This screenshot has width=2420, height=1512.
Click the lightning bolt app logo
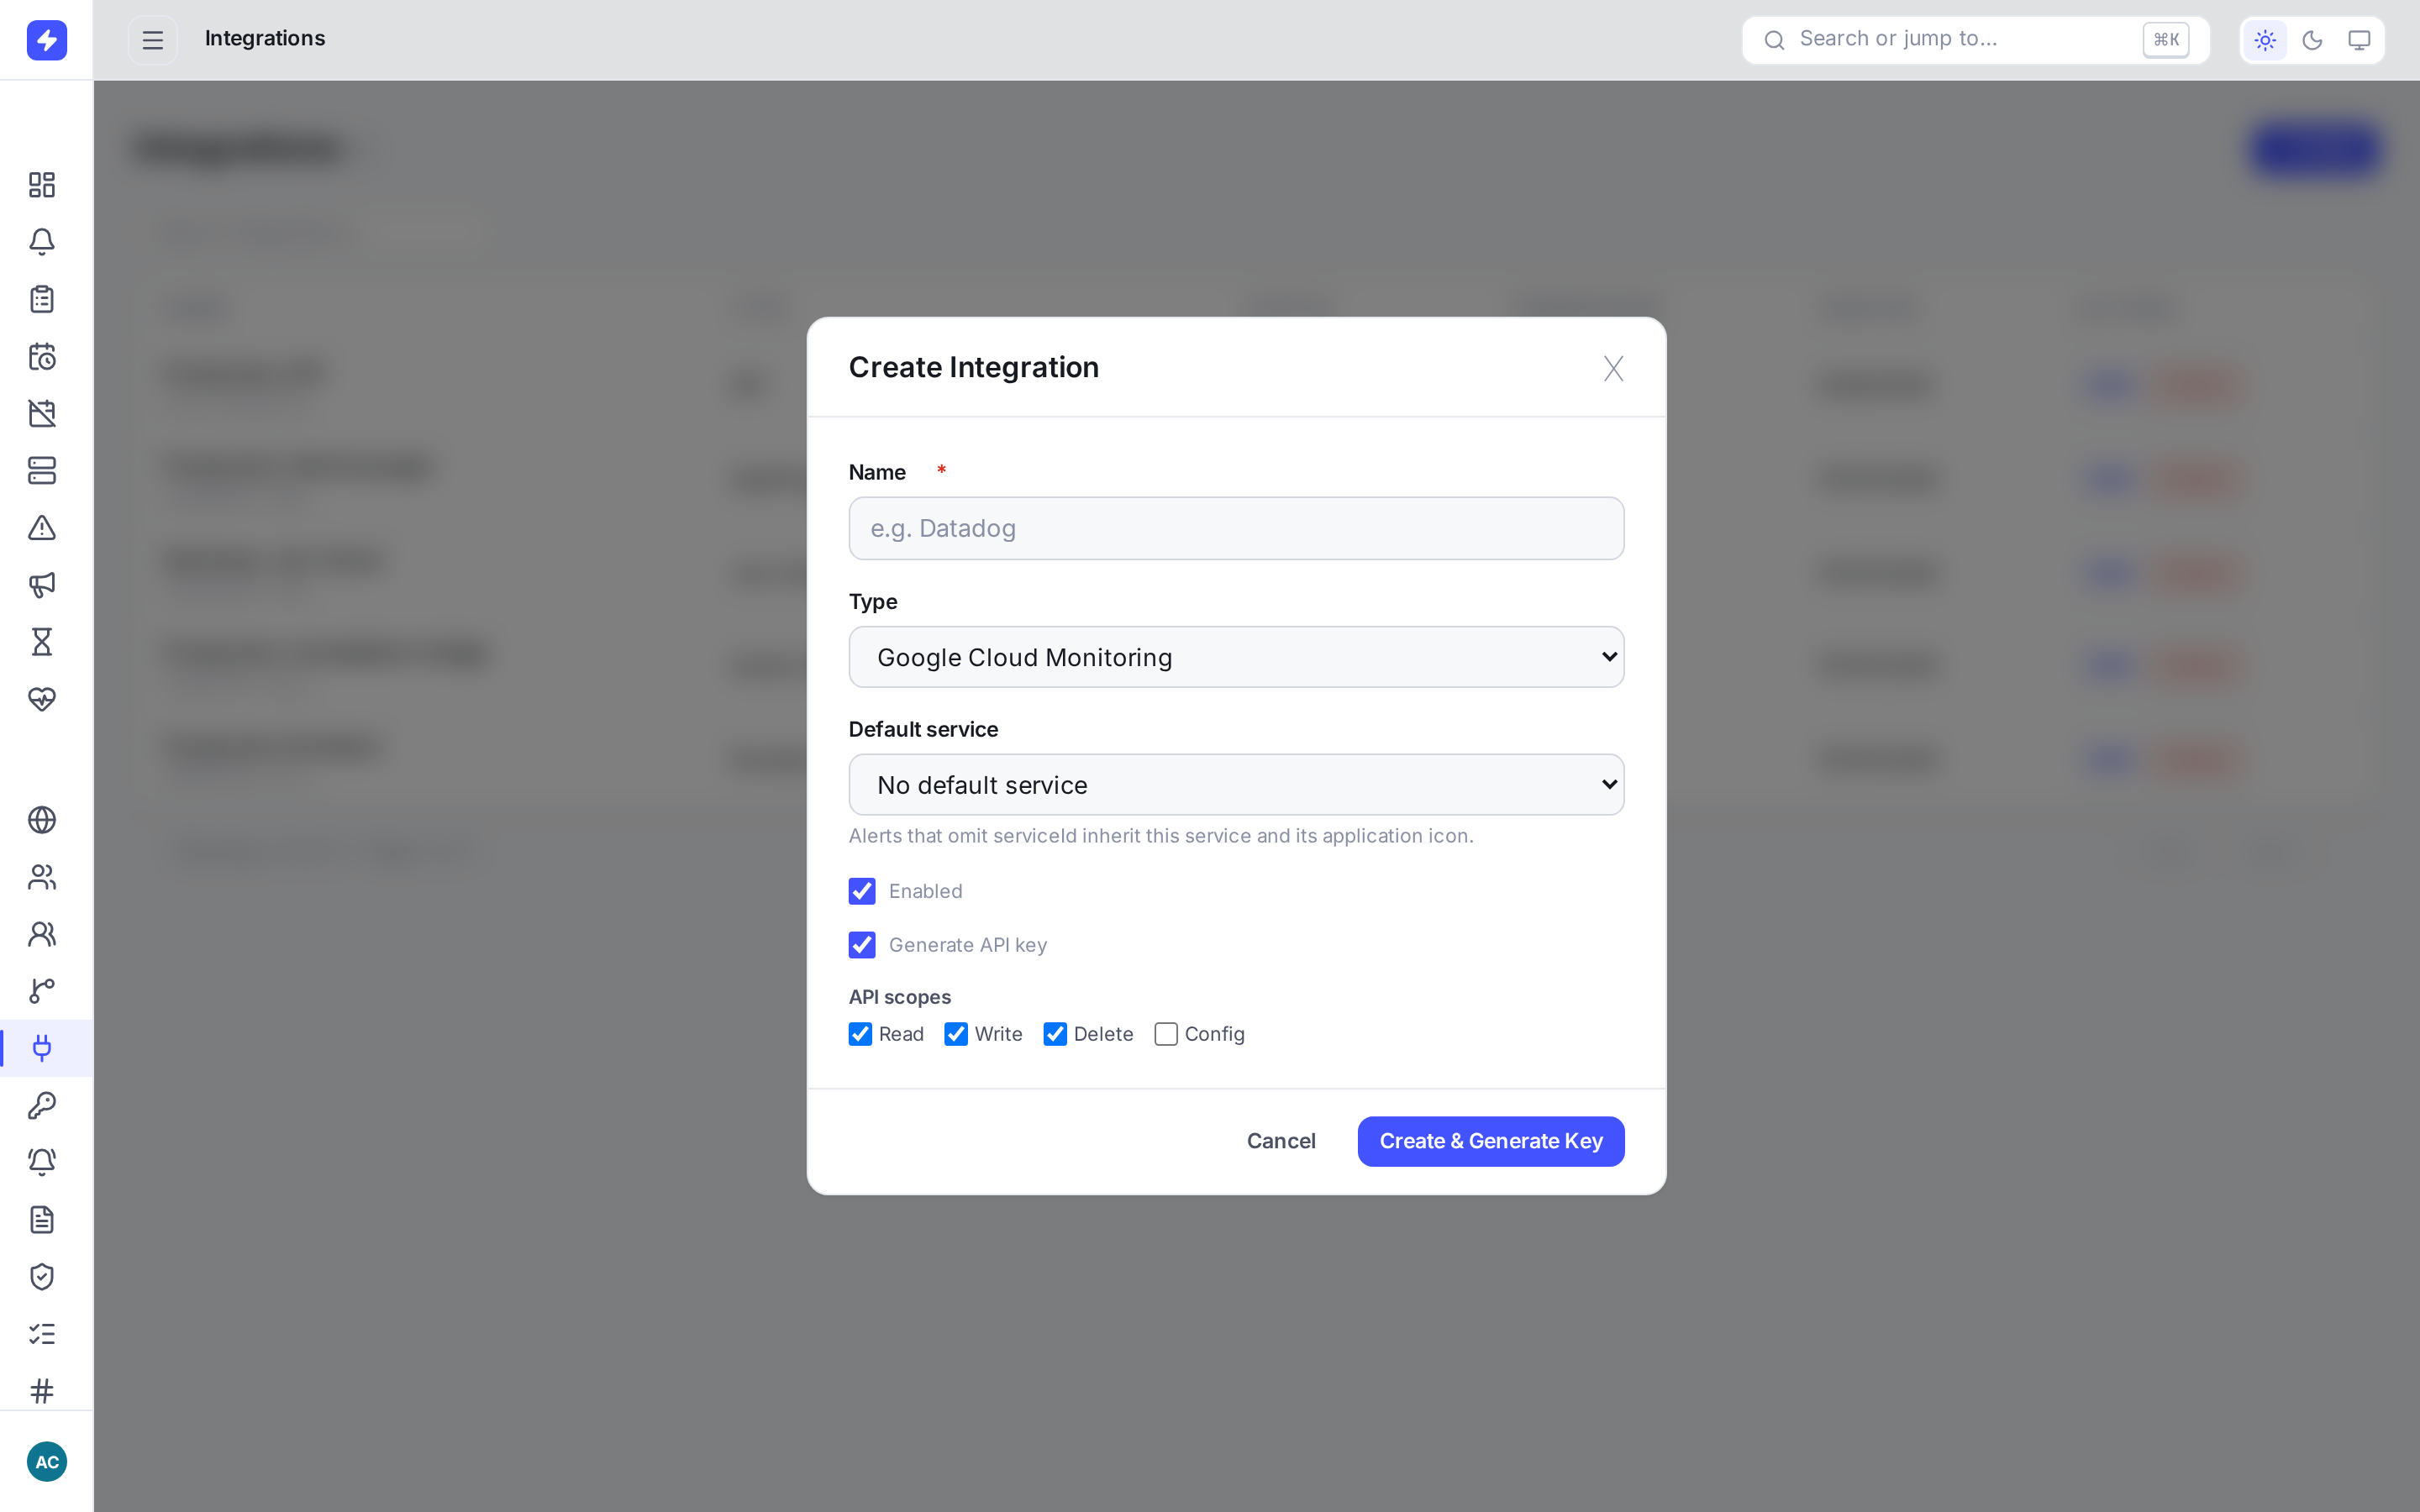tap(47, 40)
